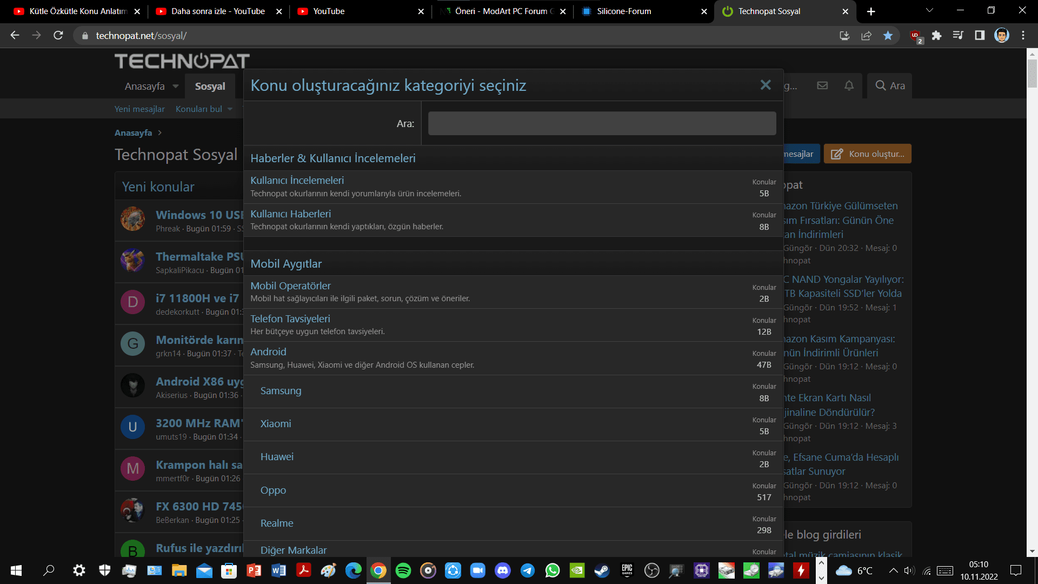Share this page icon in address bar

click(x=866, y=35)
